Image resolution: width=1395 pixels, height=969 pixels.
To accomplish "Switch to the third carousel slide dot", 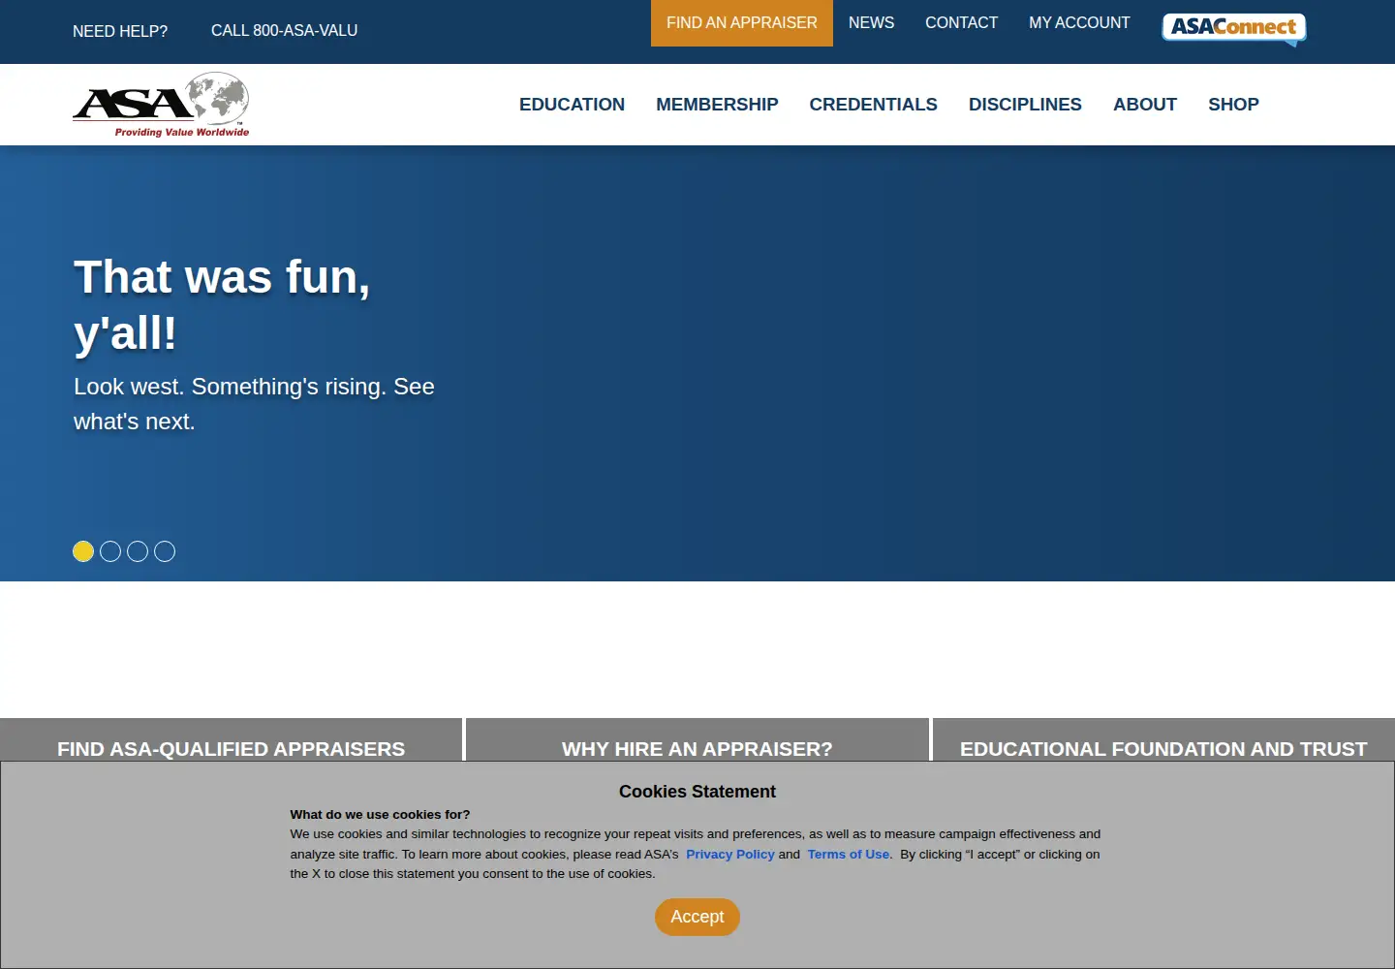I will [x=138, y=551].
